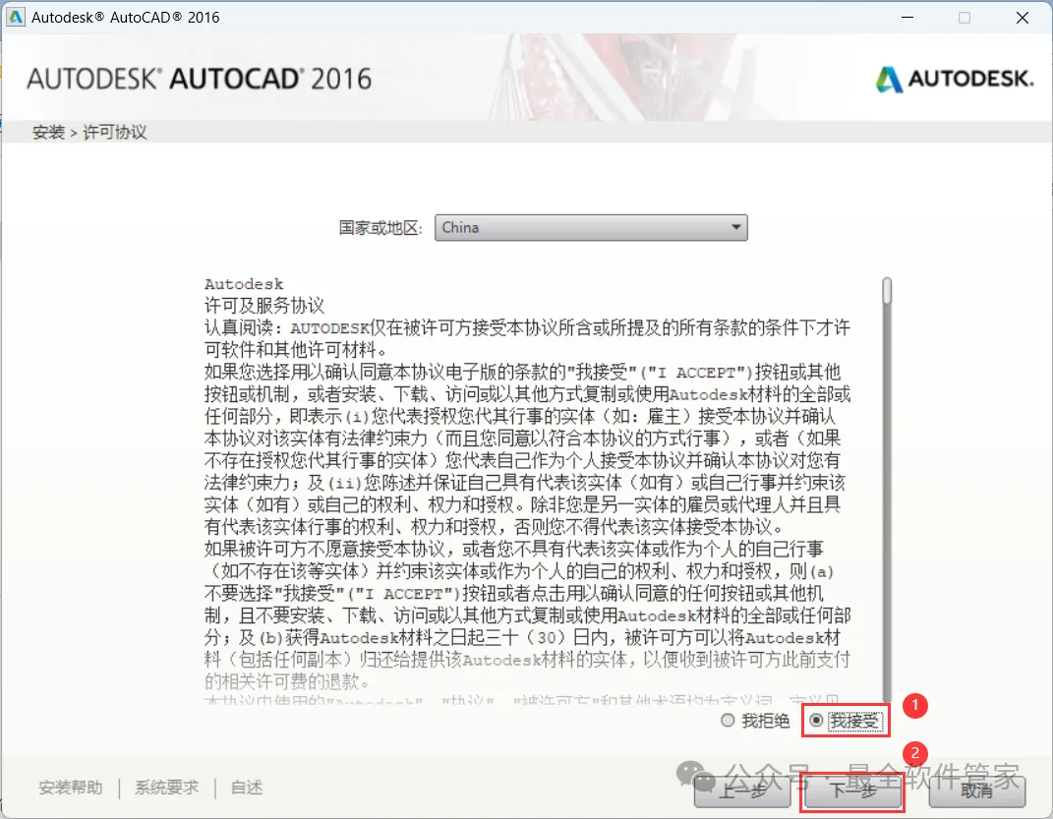The height and width of the screenshot is (819, 1053).
Task: Click the Autodesk logo at top right
Action: (955, 80)
